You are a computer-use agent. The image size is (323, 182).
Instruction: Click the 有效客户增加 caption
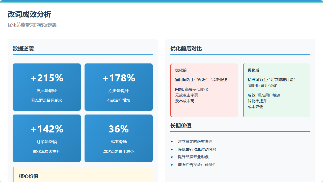coord(119,100)
